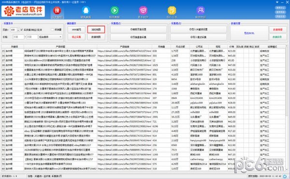Click the third pill button at top right
The height and width of the screenshot is (179, 290).
click(280, 16)
